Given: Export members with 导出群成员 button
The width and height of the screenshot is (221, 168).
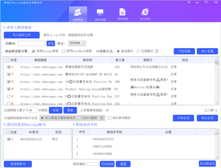Looking at the screenshot, I should (208, 164).
